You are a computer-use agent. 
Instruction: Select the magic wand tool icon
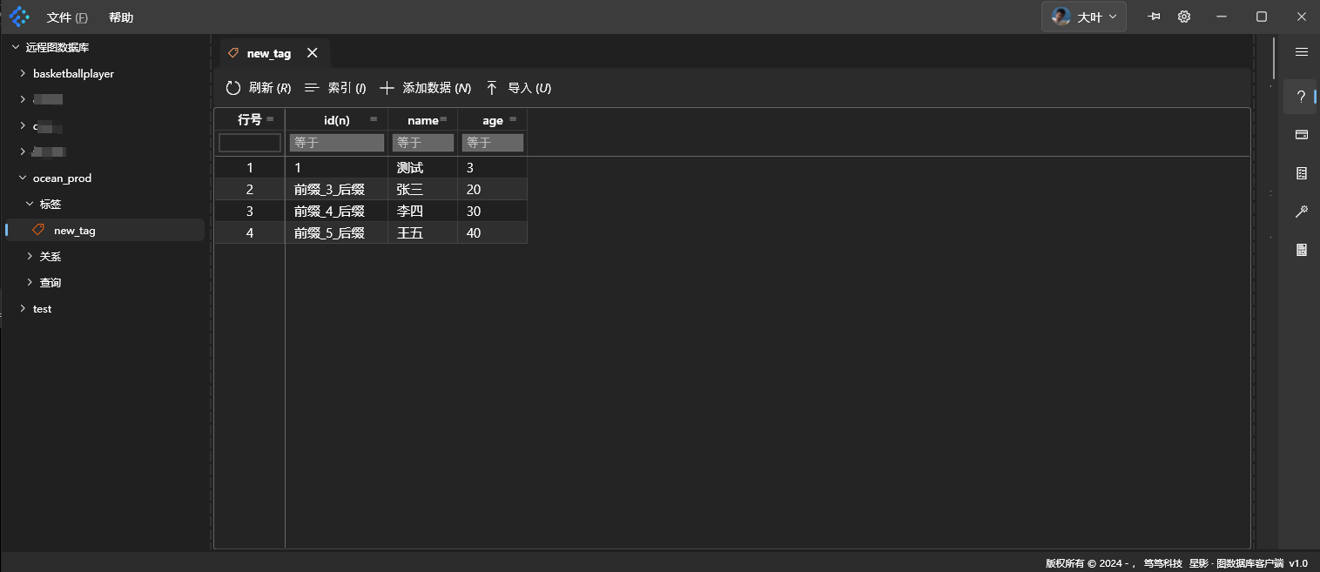click(1301, 212)
